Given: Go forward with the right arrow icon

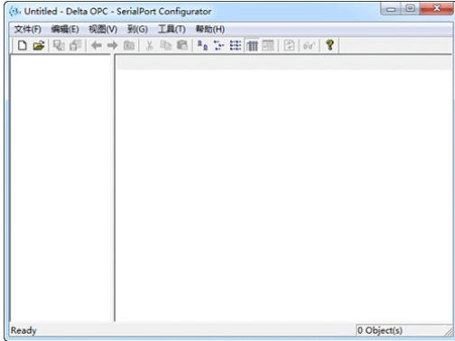Looking at the screenshot, I should click(113, 46).
